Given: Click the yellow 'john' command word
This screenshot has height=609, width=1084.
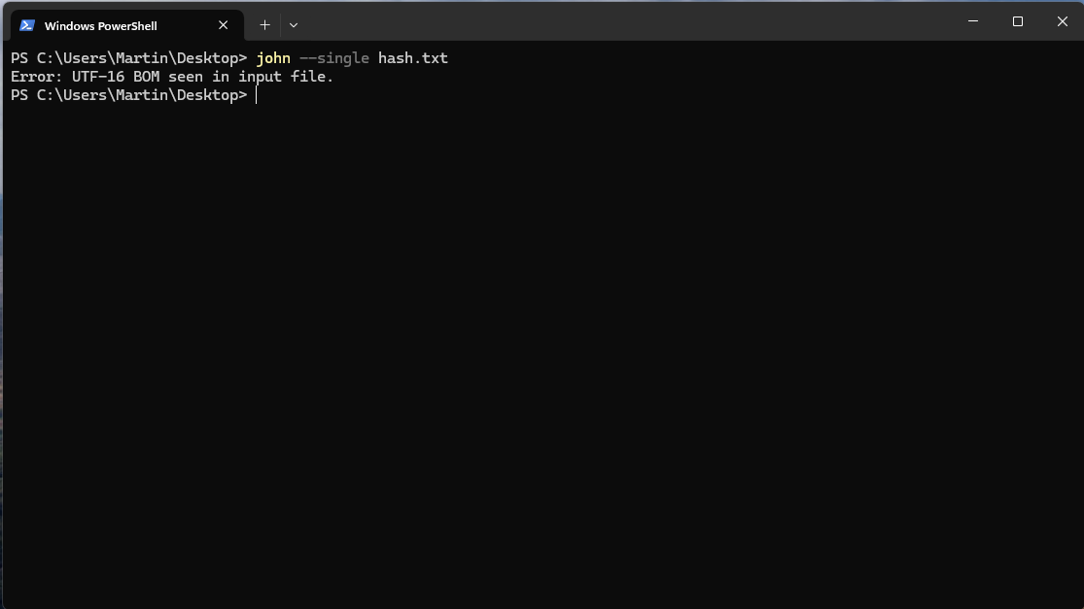Looking at the screenshot, I should tap(273, 58).
